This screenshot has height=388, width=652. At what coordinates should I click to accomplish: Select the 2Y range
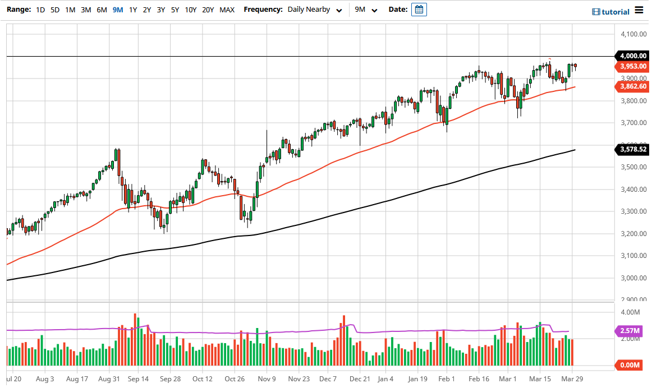146,10
